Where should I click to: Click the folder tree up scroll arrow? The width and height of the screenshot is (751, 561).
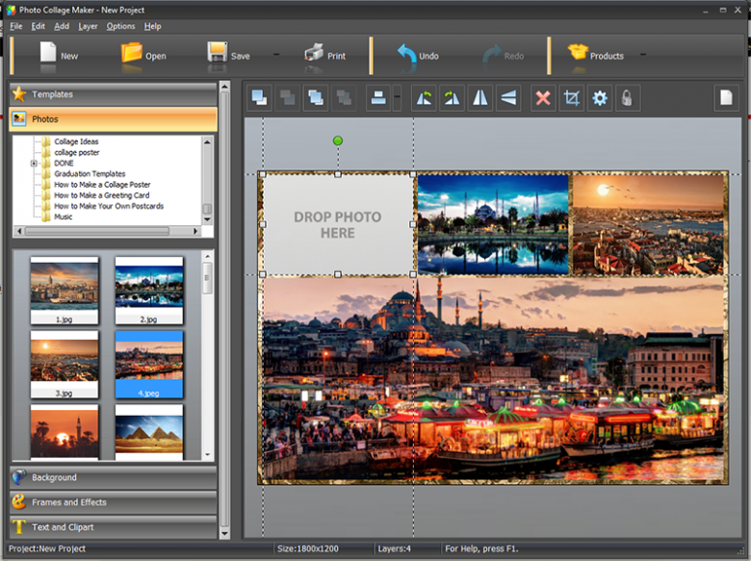pos(207,141)
